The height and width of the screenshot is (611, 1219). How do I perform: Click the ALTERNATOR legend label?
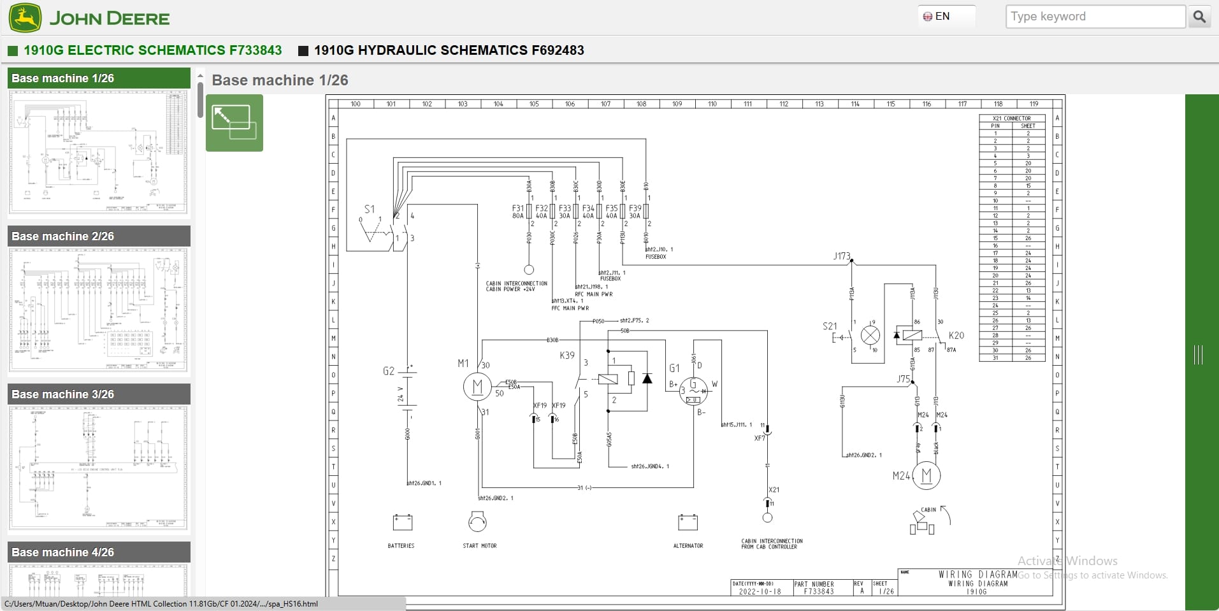688,546
